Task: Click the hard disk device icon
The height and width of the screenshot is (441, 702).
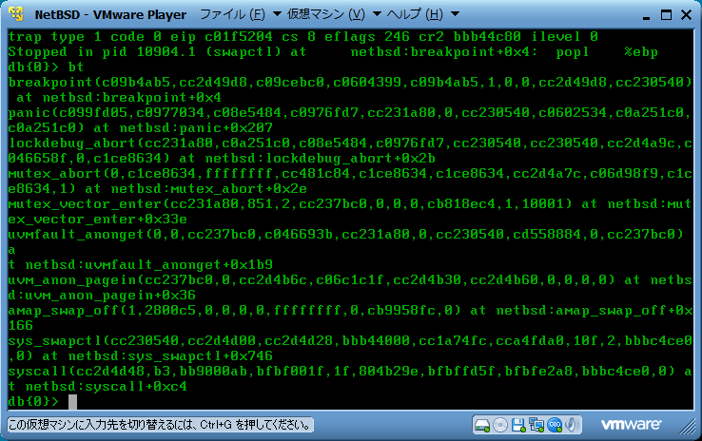Action: click(483, 424)
